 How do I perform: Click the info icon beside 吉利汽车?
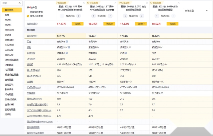[67, 41]
